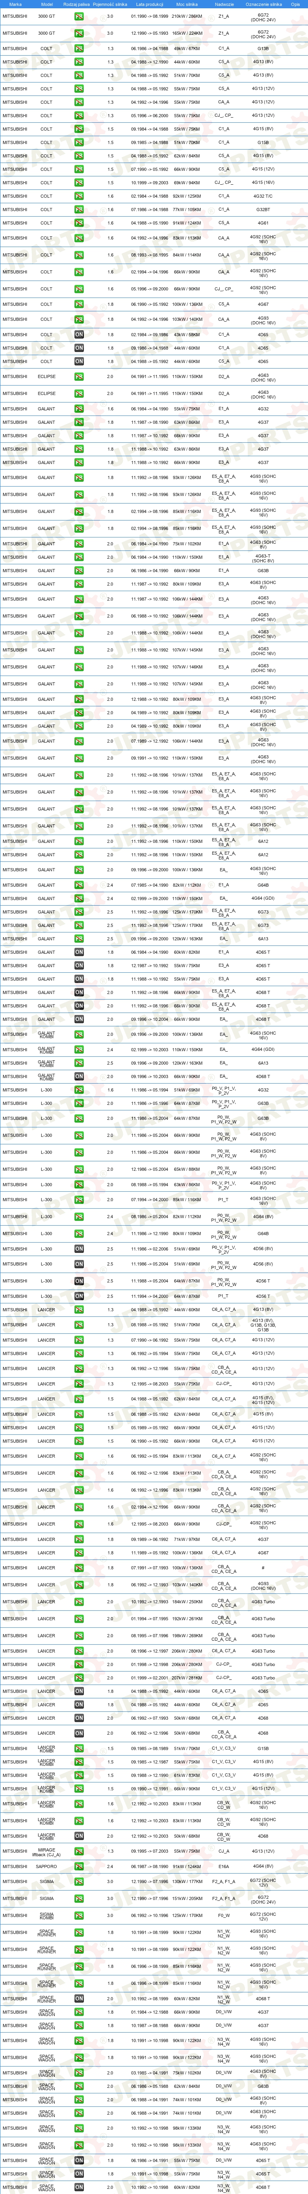This screenshot has width=308, height=2194.
Task: Click the Lata produkcji column header
Action: 149,4
